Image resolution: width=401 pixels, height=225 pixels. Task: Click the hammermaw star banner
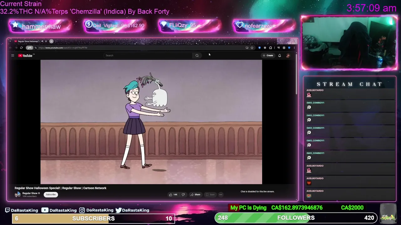pos(40,26)
